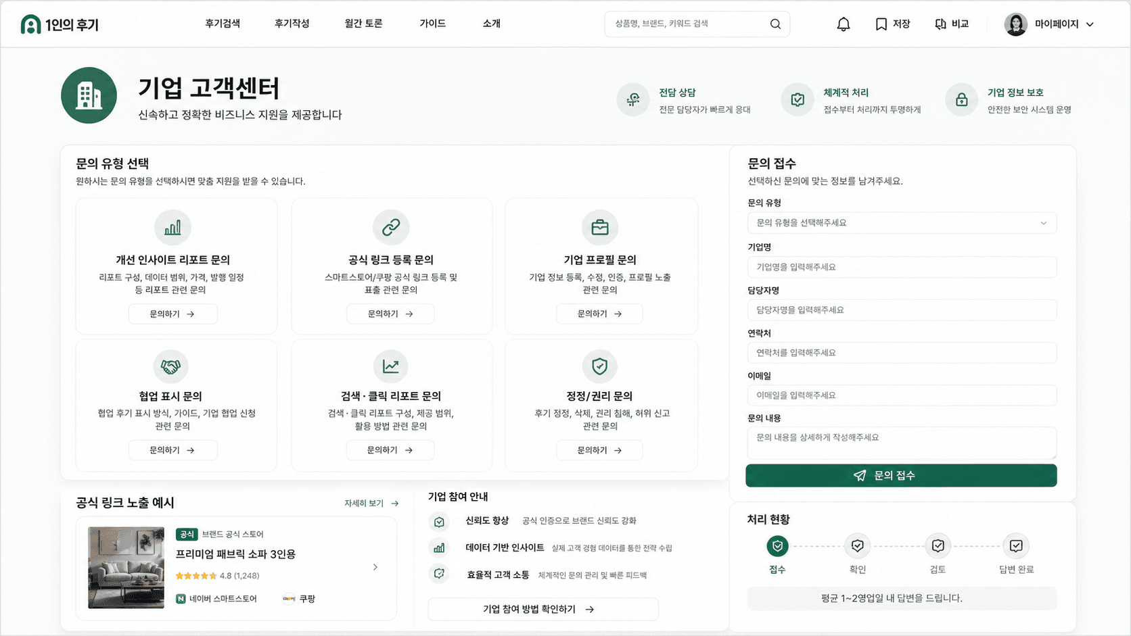The width and height of the screenshot is (1131, 636).
Task: Click the search magnifier icon
Action: coord(775,24)
